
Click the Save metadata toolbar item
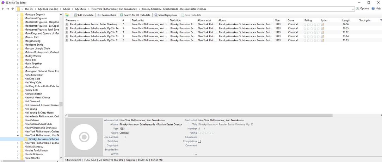coord(191,15)
